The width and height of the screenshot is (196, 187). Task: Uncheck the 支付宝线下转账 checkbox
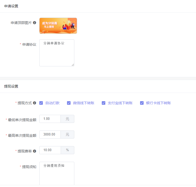tap(104, 103)
